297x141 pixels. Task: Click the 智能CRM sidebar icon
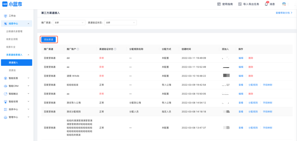click(x=6, y=86)
